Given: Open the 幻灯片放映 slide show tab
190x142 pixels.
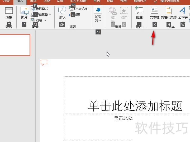Looking at the screenshot, I should tap(78, 1).
